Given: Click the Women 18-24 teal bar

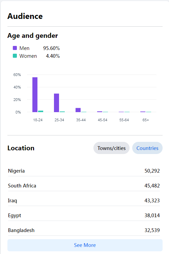Looking at the screenshot, I should point(40,111).
